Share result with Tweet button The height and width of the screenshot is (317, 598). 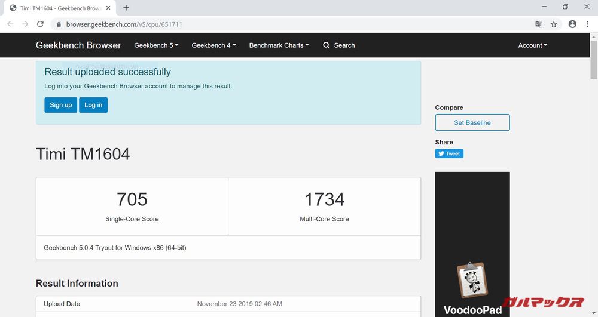pos(449,153)
